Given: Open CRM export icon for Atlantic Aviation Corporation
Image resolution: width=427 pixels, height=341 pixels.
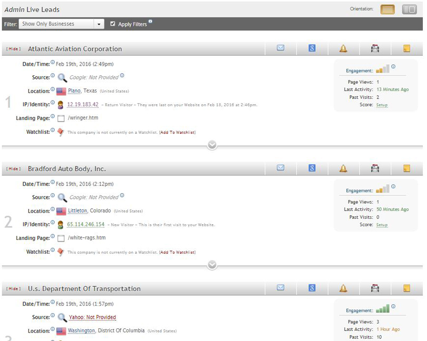Looking at the screenshot, I should coord(375,48).
